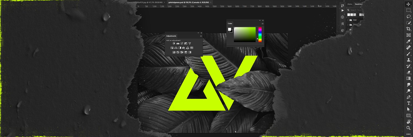This screenshot has height=137, width=413.
Task: Select the Eyedropper tool
Action: click(x=409, y=41)
